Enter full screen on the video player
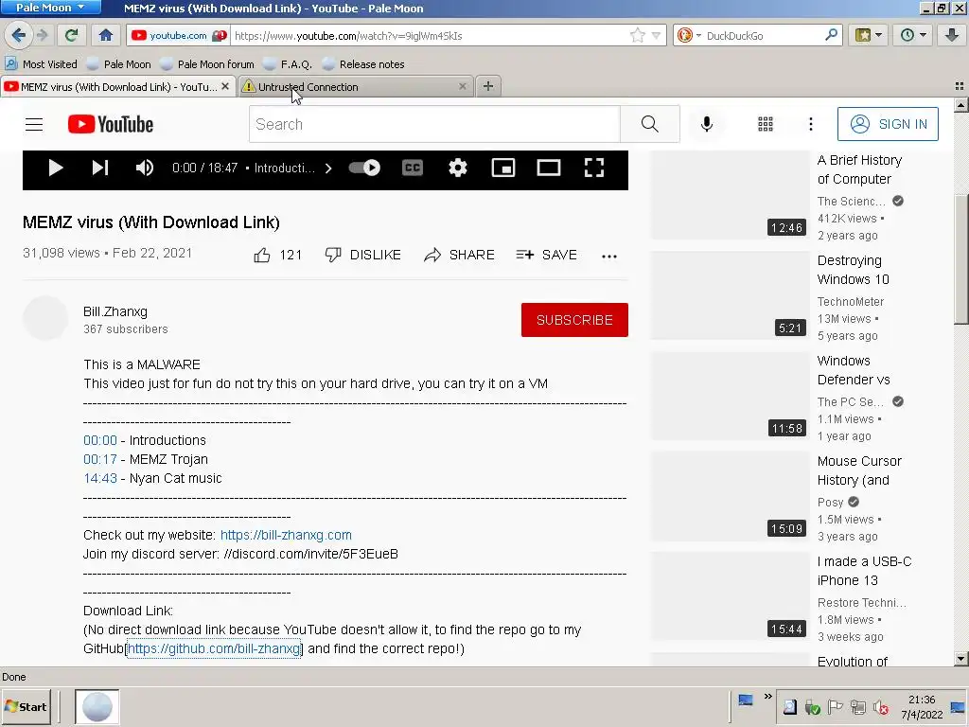The height and width of the screenshot is (727, 969). pyautogui.click(x=594, y=168)
